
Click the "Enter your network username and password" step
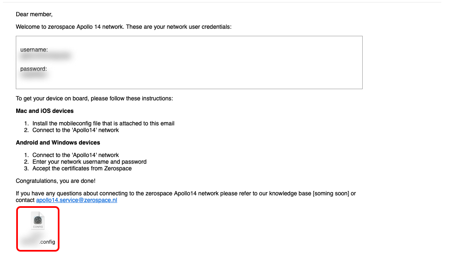(89, 162)
